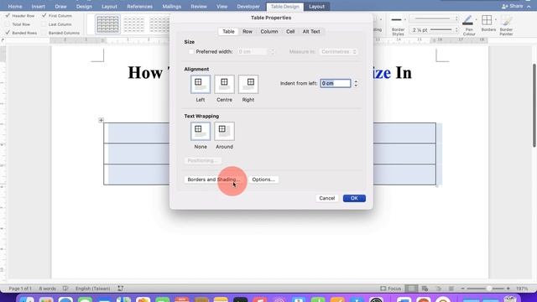Toggle Total Row checkbox

pos(8,24)
